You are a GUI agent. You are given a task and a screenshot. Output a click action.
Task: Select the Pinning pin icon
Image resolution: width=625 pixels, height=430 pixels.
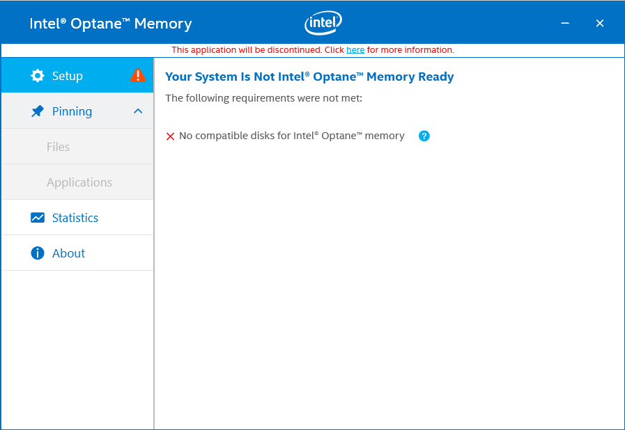coord(37,111)
